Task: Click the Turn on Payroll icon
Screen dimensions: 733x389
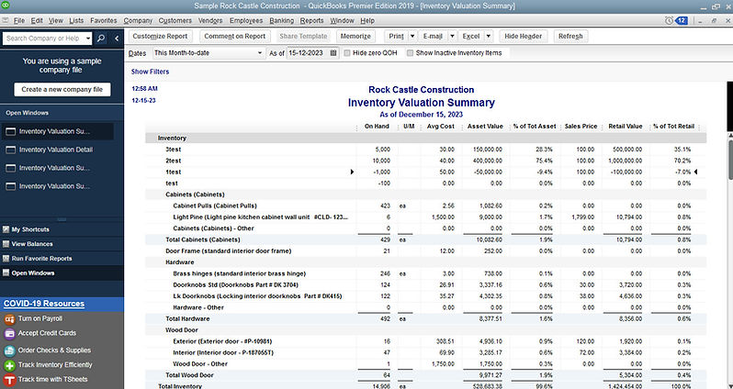Action: [x=9, y=319]
